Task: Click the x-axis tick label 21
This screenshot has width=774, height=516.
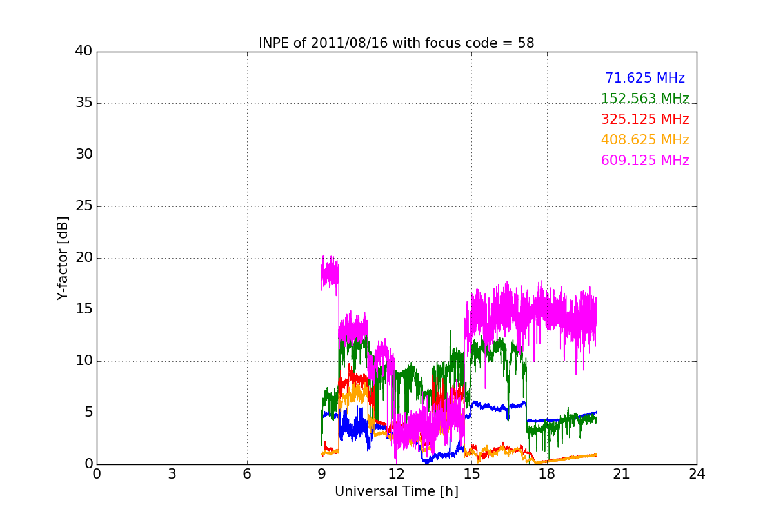Action: 622,474
